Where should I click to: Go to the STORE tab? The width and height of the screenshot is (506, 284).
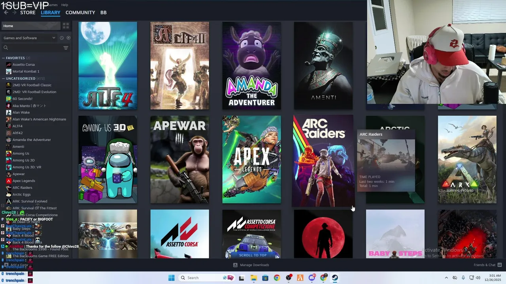coord(28,13)
